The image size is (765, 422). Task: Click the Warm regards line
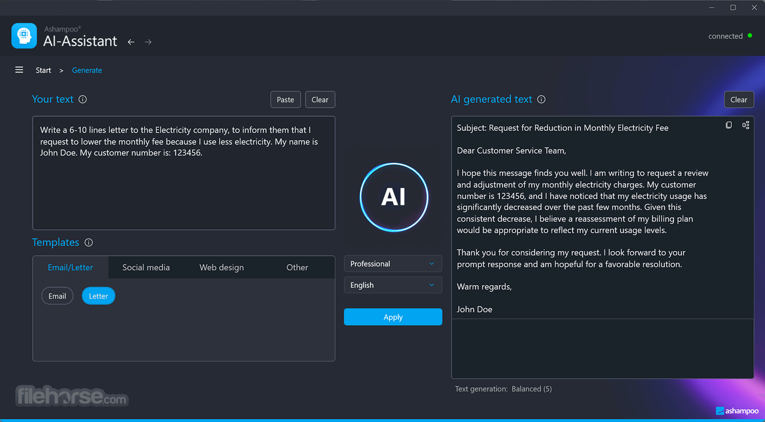tap(484, 287)
